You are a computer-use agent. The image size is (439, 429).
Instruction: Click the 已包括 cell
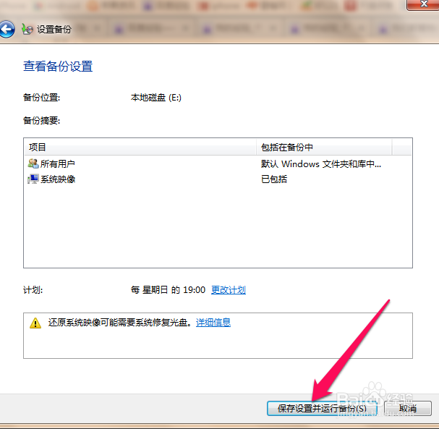(274, 179)
